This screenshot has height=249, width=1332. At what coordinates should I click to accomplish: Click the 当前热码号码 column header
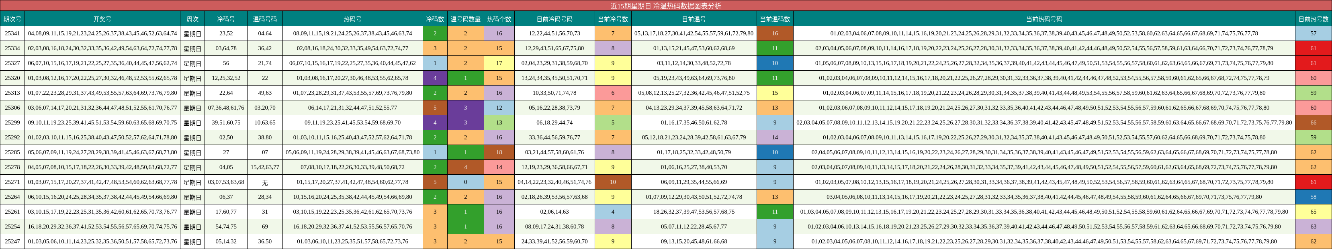pos(1044,19)
